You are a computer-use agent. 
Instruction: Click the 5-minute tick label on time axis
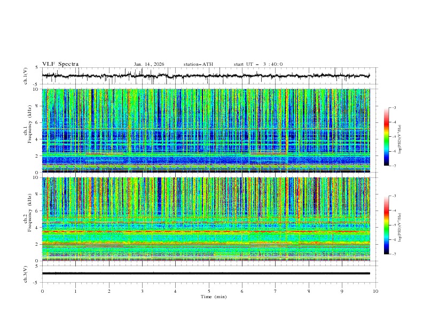pyautogui.click(x=209, y=291)
